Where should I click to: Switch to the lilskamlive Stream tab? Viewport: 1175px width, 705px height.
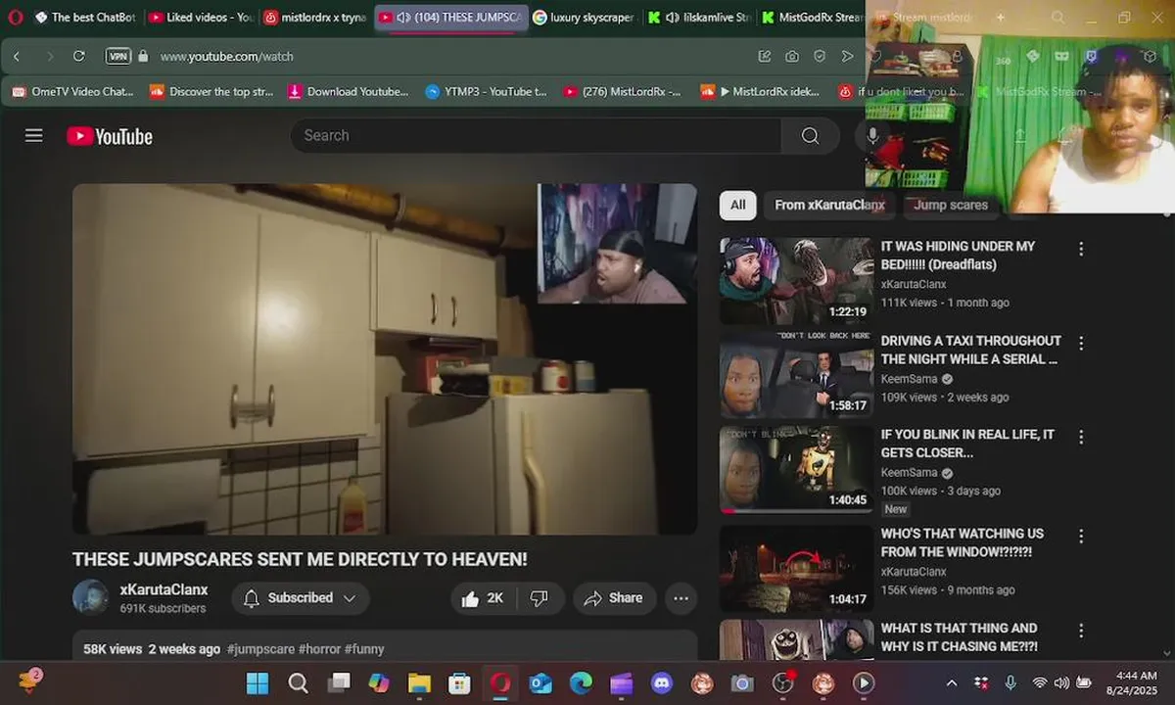[698, 18]
